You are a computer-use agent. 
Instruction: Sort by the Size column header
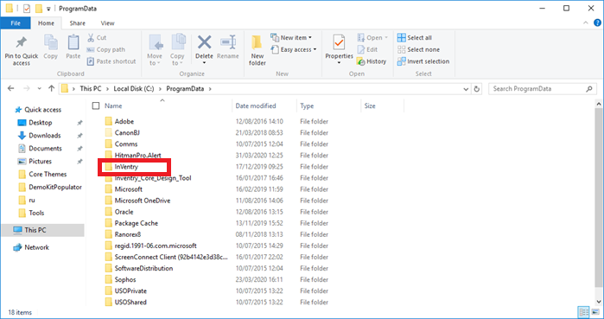(370, 106)
